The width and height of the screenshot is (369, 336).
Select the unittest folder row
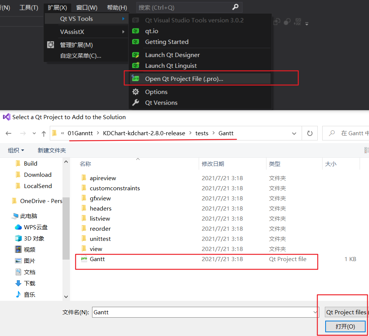pos(183,239)
